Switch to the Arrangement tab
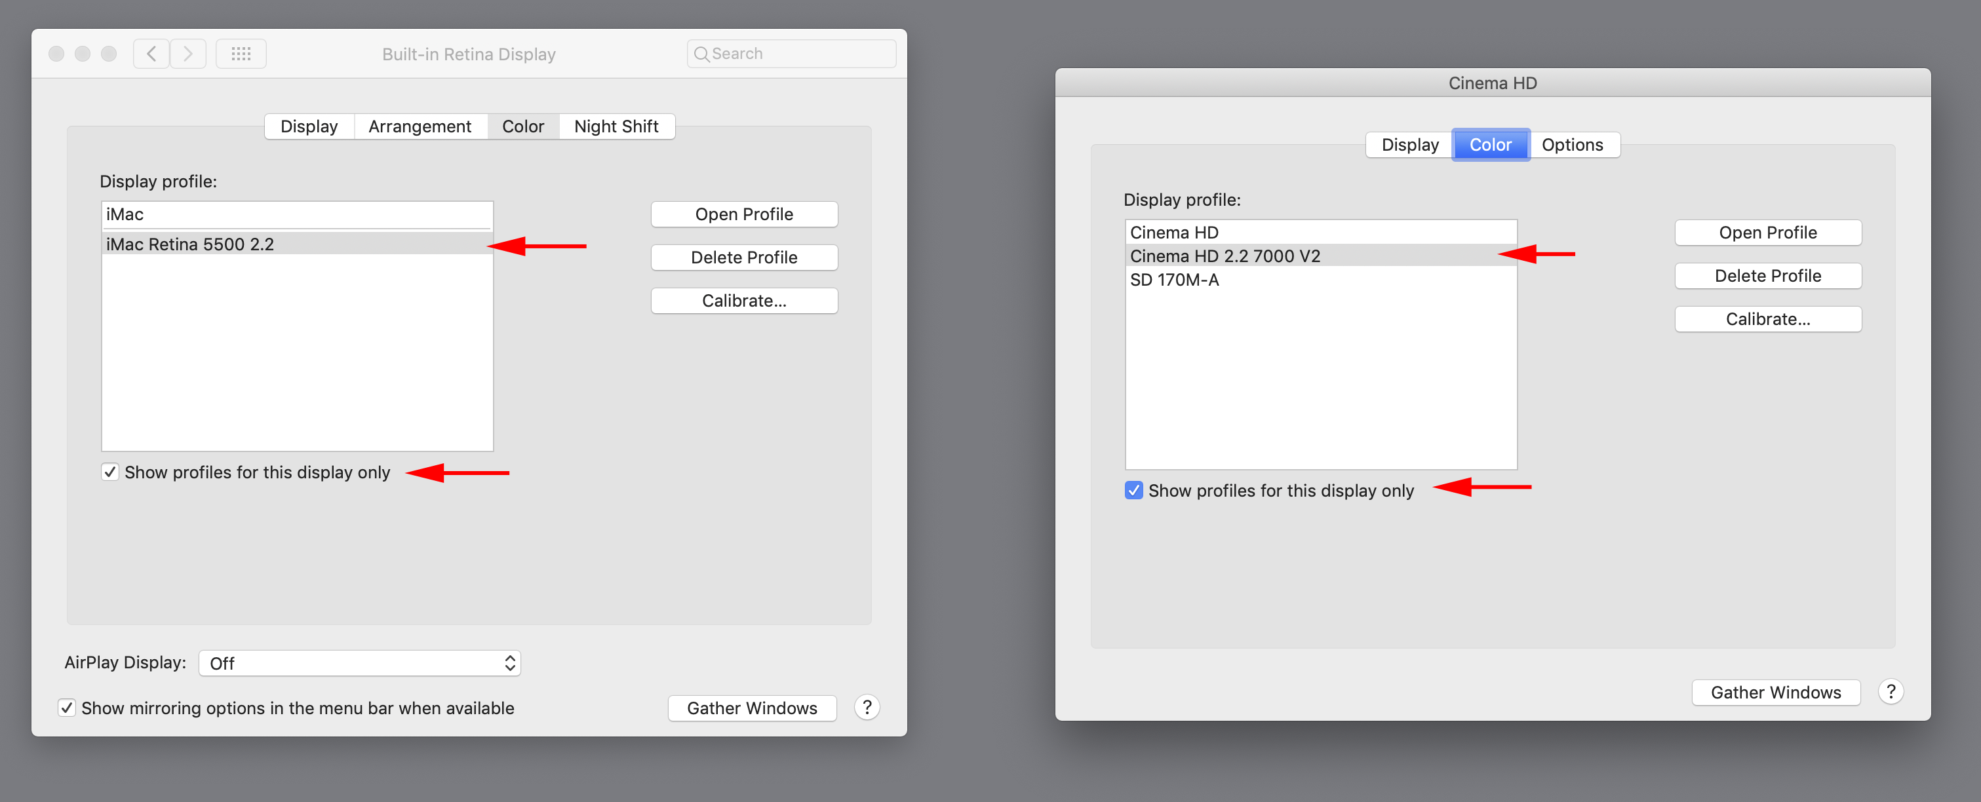 420,125
